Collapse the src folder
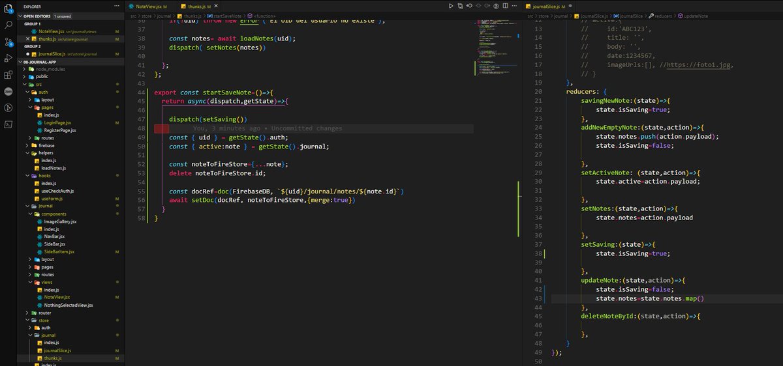 (39, 84)
